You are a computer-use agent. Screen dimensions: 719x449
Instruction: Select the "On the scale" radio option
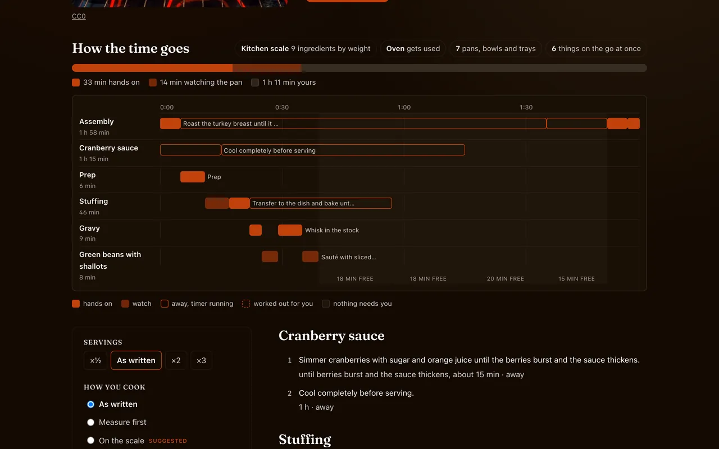(x=90, y=441)
